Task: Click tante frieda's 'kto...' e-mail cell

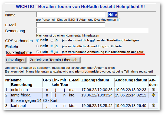Action: 73,95
